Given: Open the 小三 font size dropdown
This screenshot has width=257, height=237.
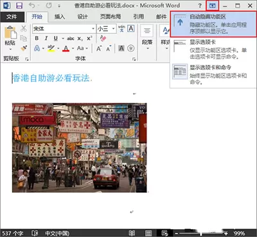Looking at the screenshot, I should coord(113,29).
